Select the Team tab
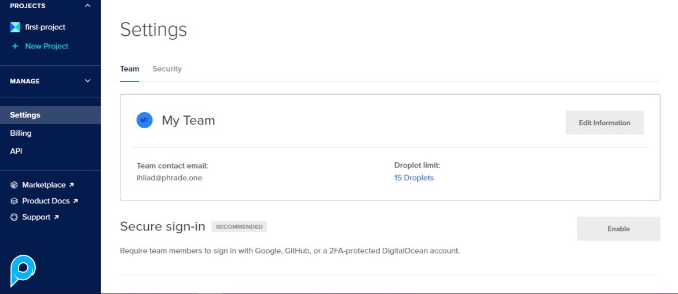Image resolution: width=678 pixels, height=294 pixels. (129, 69)
